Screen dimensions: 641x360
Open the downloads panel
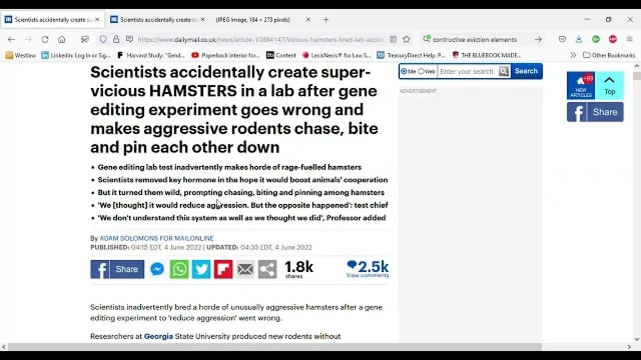579,39
